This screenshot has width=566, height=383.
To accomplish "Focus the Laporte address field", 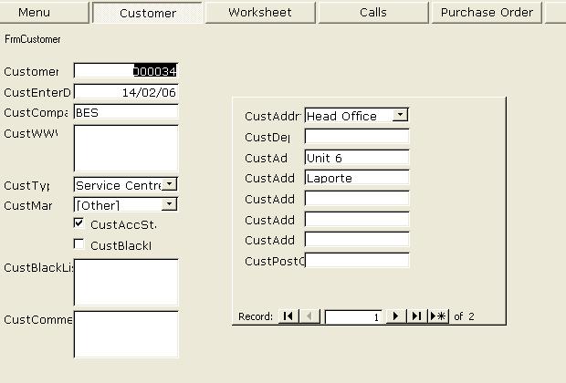I will coord(357,178).
